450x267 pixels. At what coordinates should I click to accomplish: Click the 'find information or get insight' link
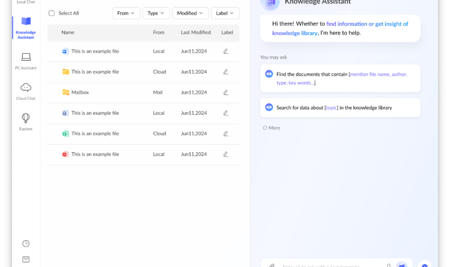pos(367,24)
